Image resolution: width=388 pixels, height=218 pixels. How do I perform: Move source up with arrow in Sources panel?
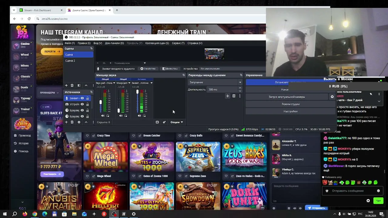[86, 122]
